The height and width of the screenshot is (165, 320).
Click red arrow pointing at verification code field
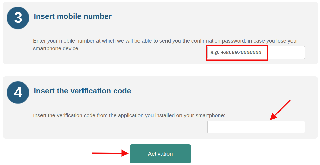tap(280, 110)
